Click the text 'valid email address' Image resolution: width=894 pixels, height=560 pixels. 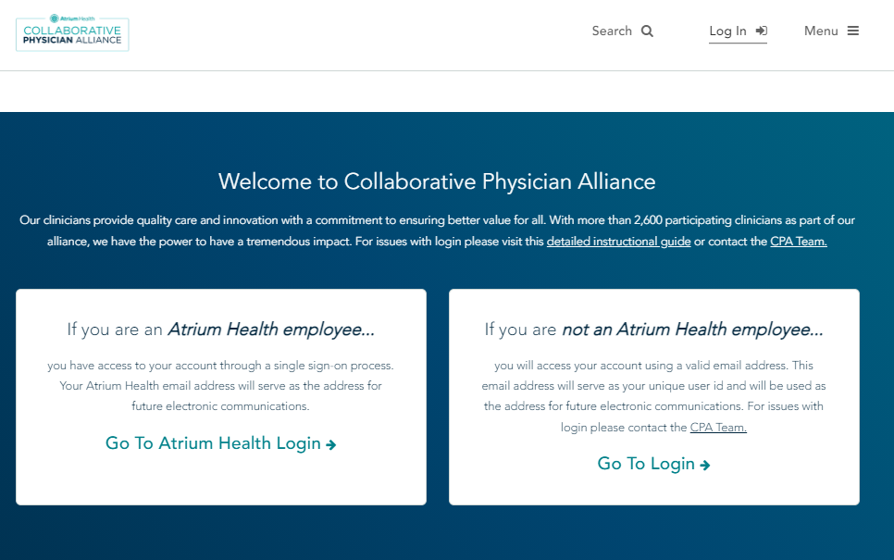(737, 366)
